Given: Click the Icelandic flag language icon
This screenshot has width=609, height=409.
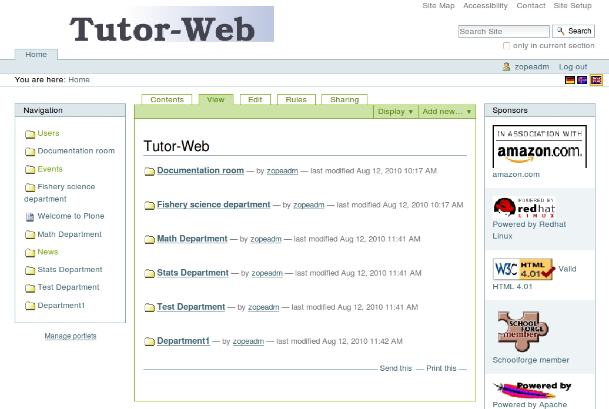Looking at the screenshot, I should coord(582,80).
